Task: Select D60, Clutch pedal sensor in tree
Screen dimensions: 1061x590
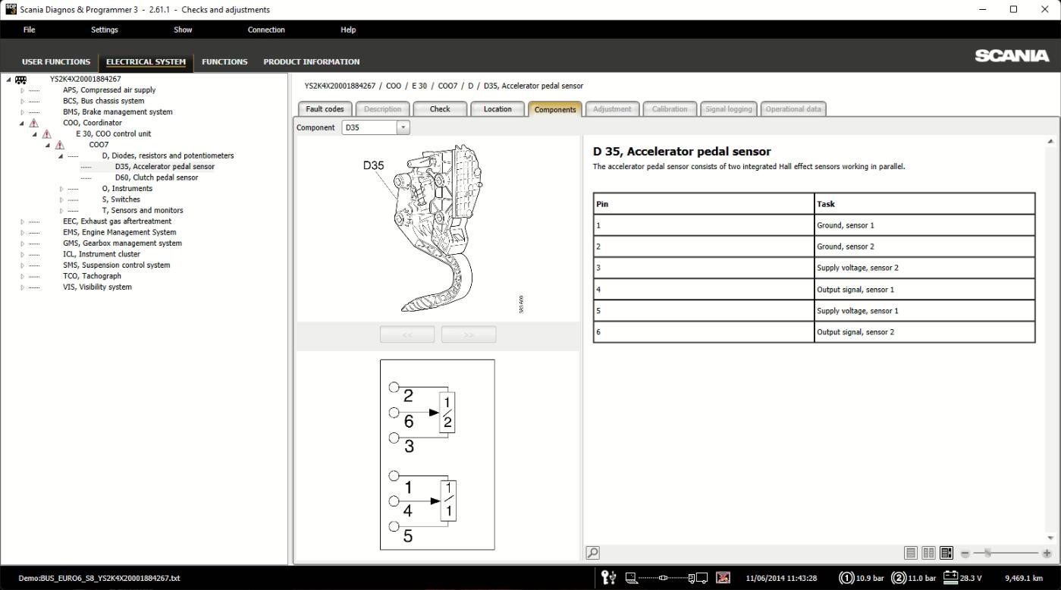Action: point(156,177)
